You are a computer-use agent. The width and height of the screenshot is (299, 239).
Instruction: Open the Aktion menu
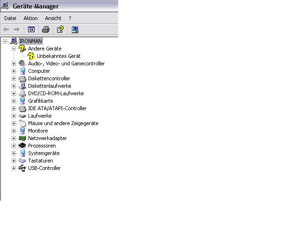(30, 18)
